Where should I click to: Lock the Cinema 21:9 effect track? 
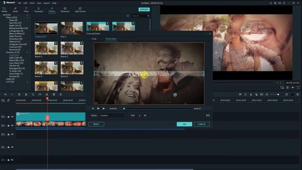coord(8,117)
